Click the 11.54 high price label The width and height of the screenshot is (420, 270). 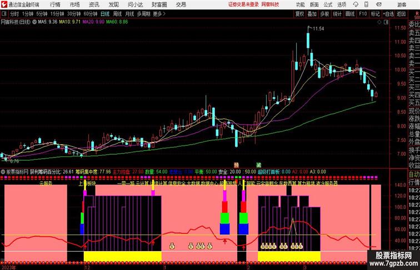[318, 29]
